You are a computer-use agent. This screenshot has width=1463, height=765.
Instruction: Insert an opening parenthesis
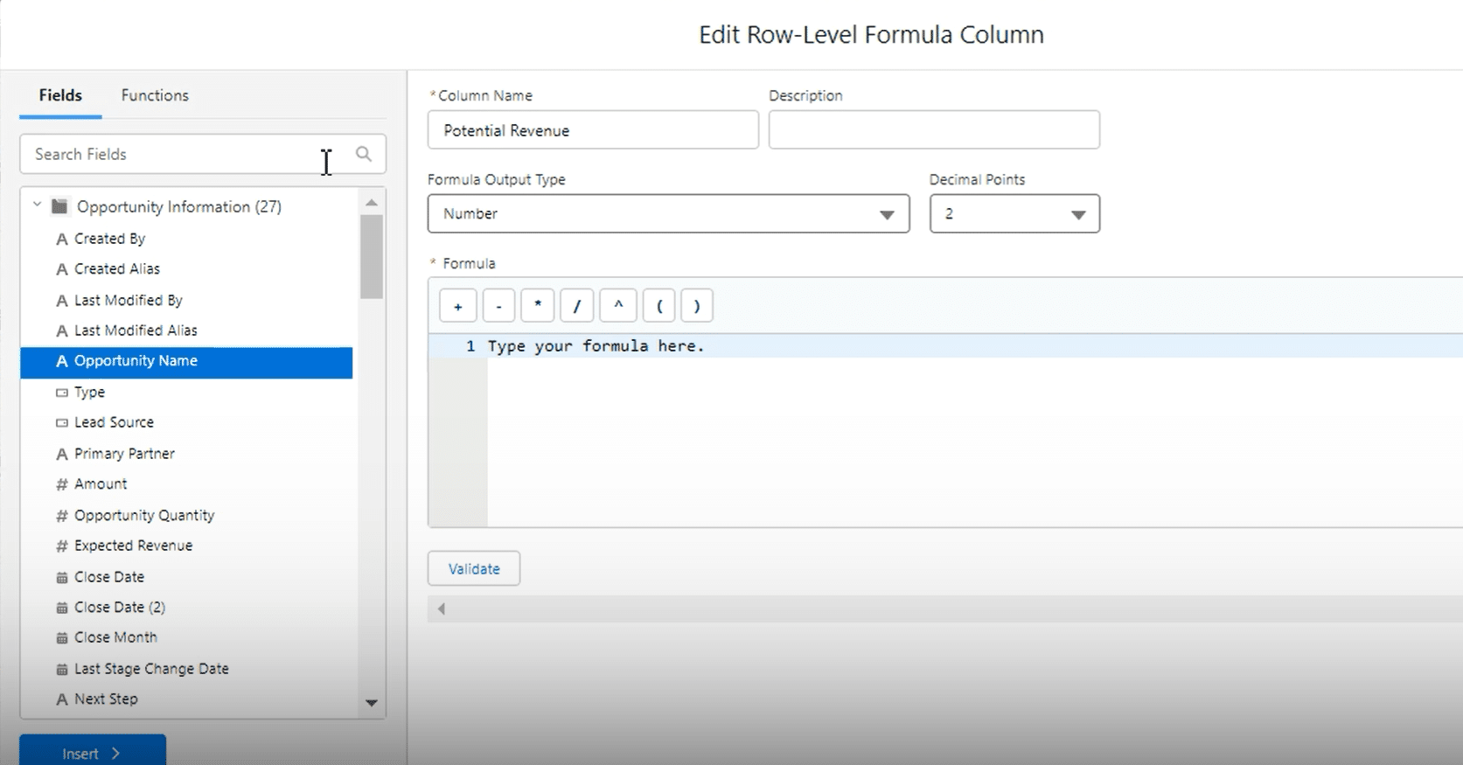(x=659, y=306)
